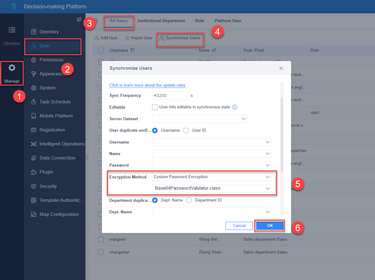Open the Server Dataset dropdown
Viewport: 375px width, 280px height.
click(200, 119)
